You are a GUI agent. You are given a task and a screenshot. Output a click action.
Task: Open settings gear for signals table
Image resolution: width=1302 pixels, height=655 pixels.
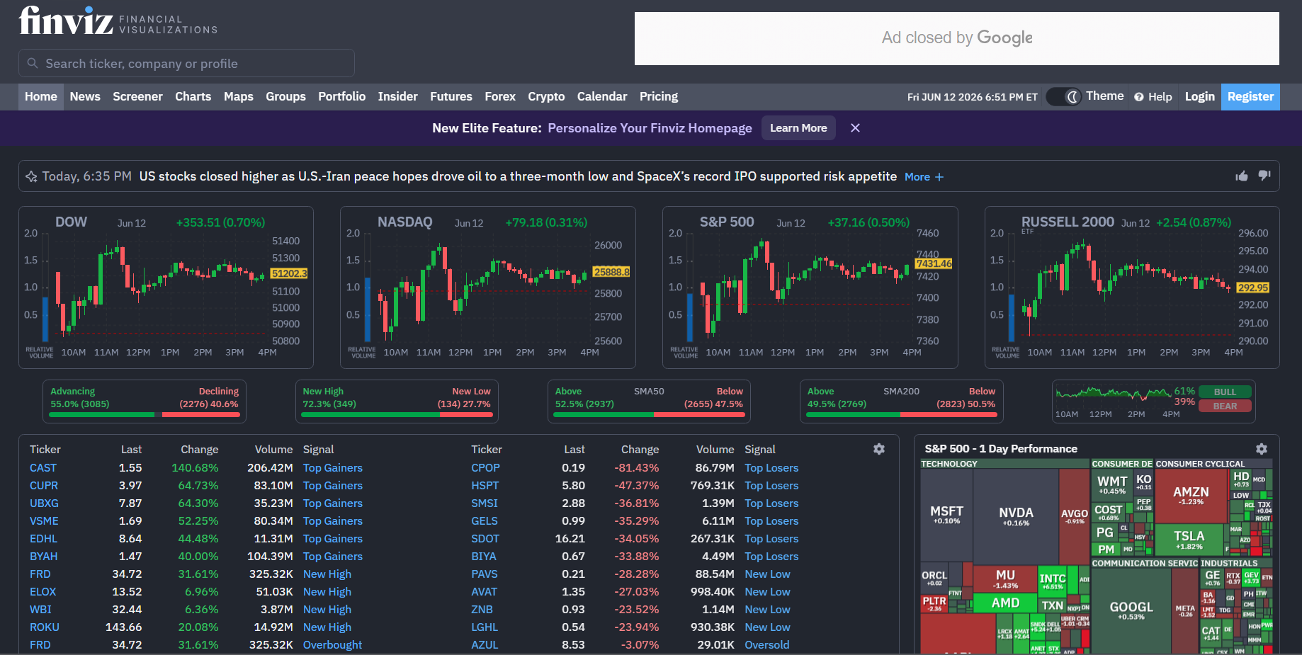879,449
